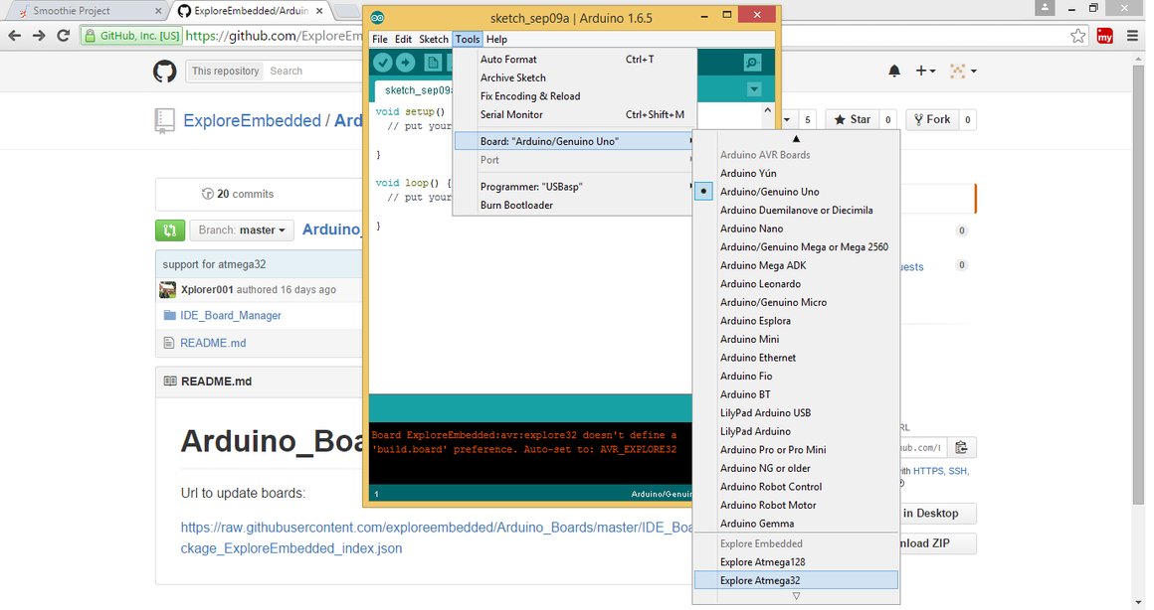Click the Arduino Verify checkmark icon
This screenshot has height=610, width=1154.
pyautogui.click(x=383, y=63)
